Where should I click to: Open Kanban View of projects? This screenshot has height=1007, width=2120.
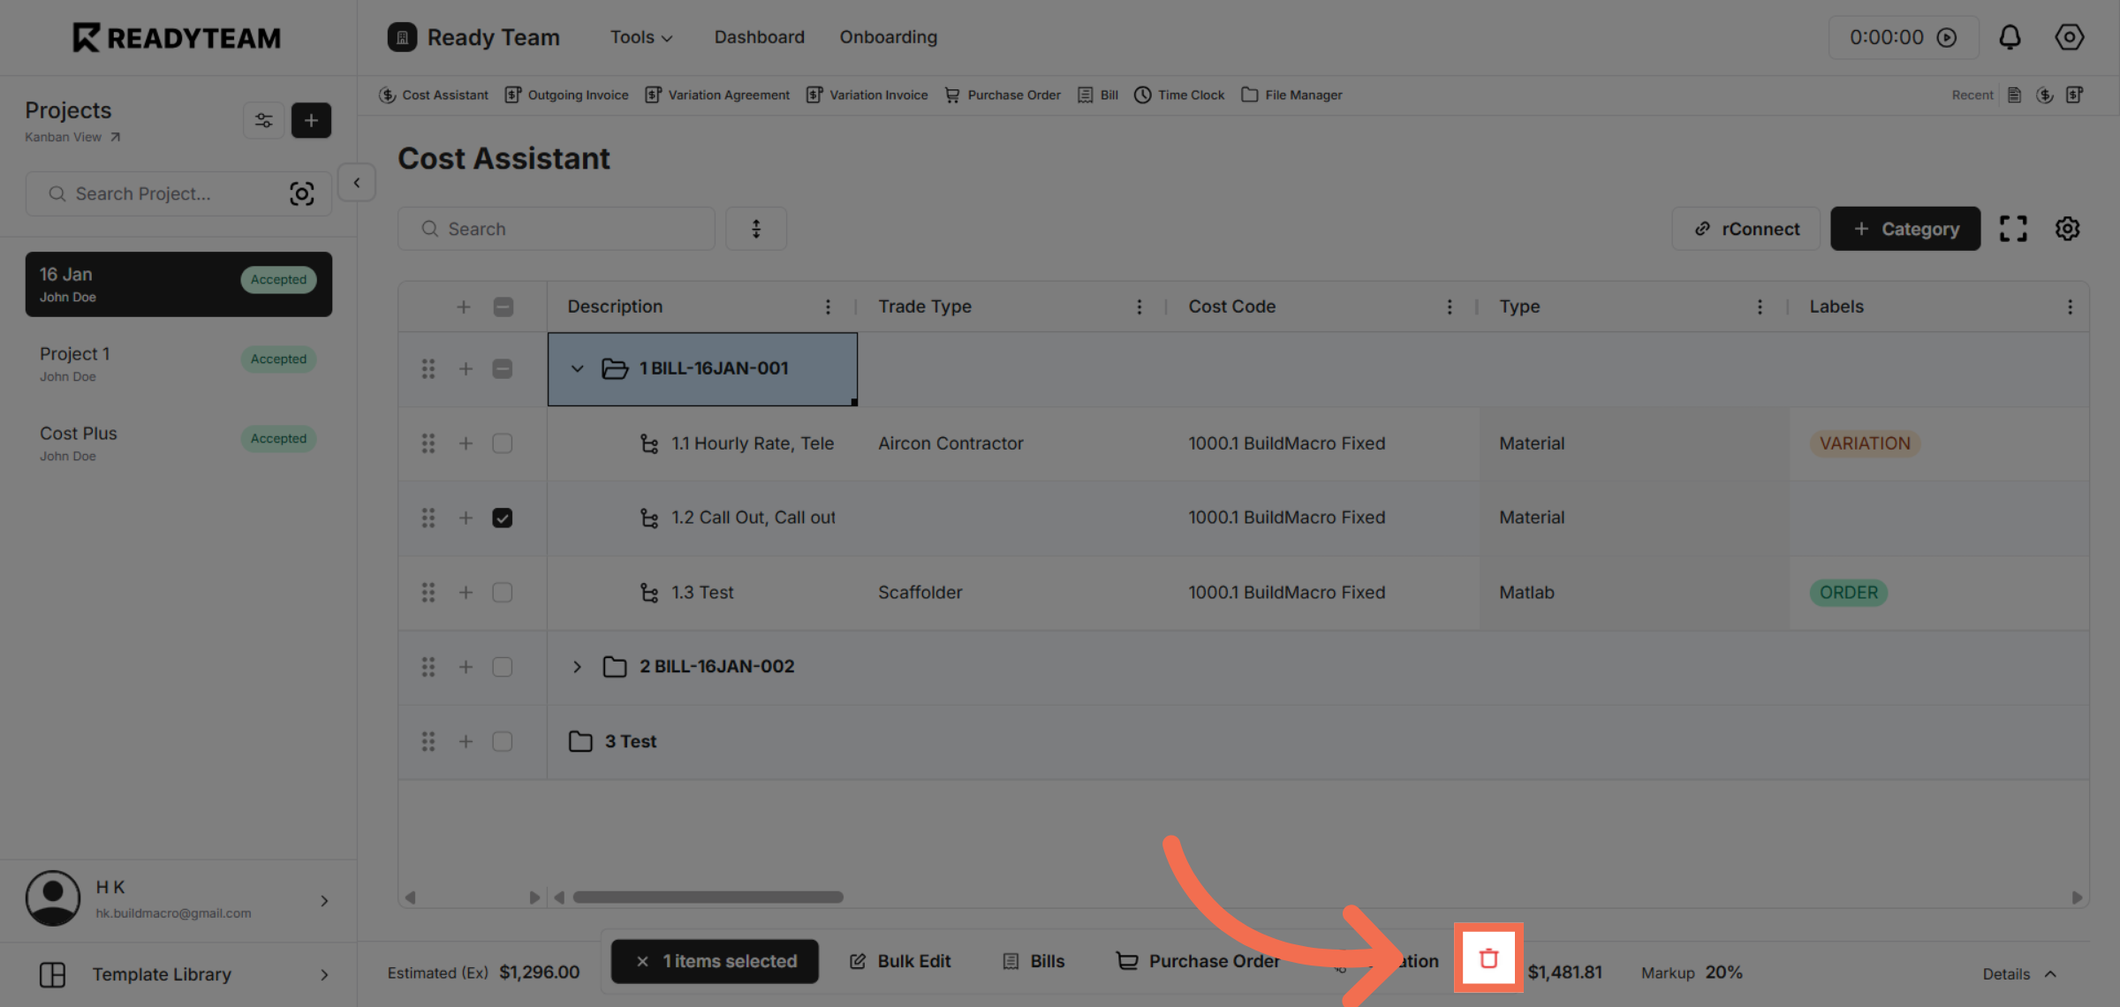point(63,137)
